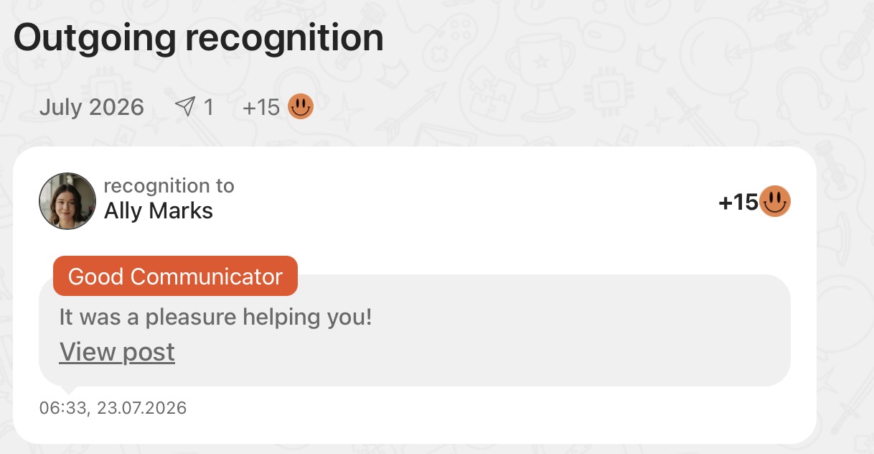Click the 'recognition to' label
Viewport: 874px width, 454px height.
[x=169, y=186]
